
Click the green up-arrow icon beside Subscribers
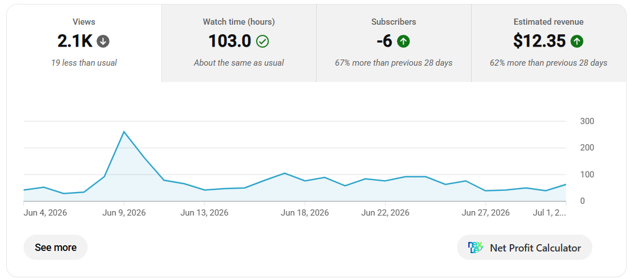click(403, 41)
